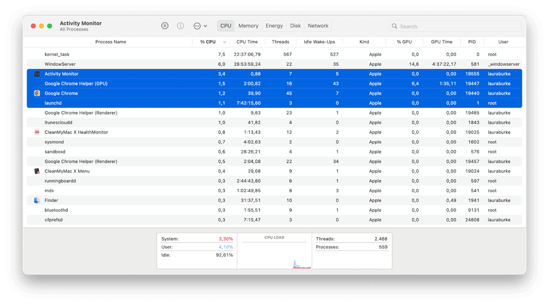Click the CleanMyMac X HealthMonitor icon
The height and width of the screenshot is (305, 549).
point(37,132)
